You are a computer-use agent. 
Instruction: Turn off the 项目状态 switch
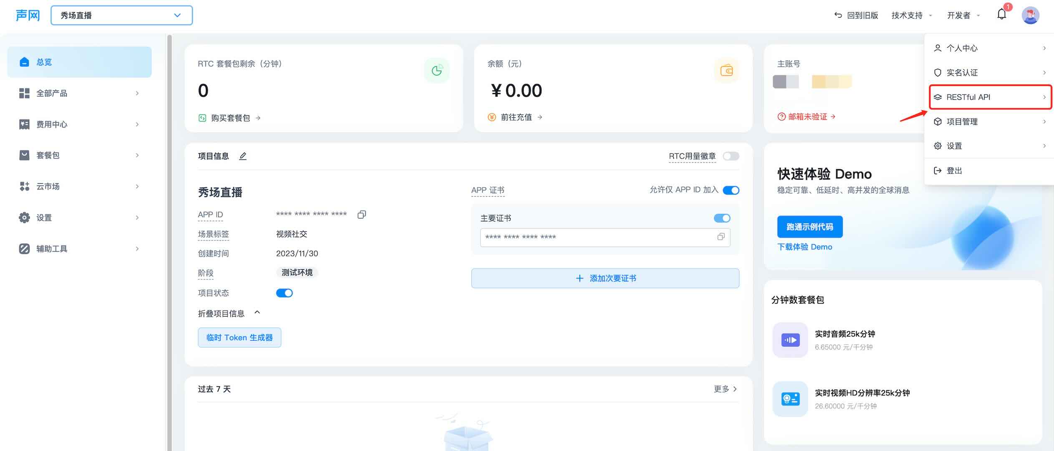pyautogui.click(x=284, y=293)
